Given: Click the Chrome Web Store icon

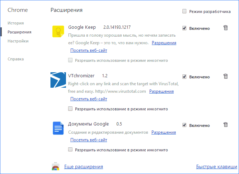Looking at the screenshot, I should tap(56, 167).
